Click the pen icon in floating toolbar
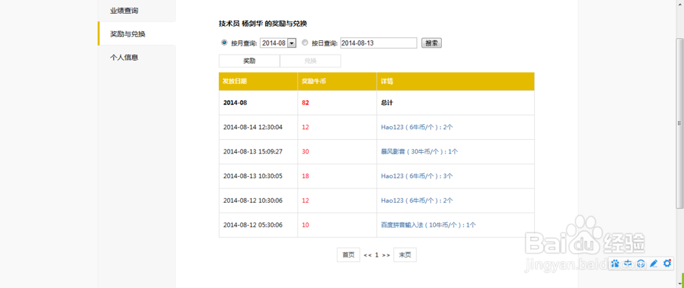The image size is (684, 288). [x=653, y=263]
